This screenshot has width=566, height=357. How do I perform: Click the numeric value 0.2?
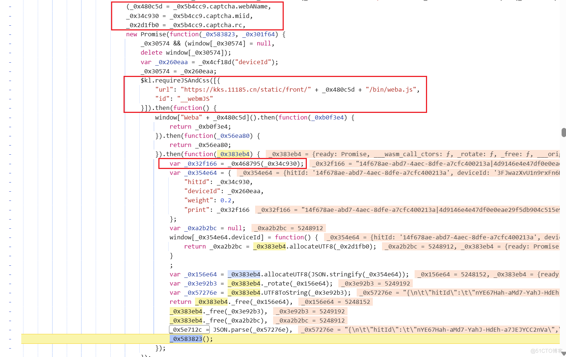(x=226, y=200)
